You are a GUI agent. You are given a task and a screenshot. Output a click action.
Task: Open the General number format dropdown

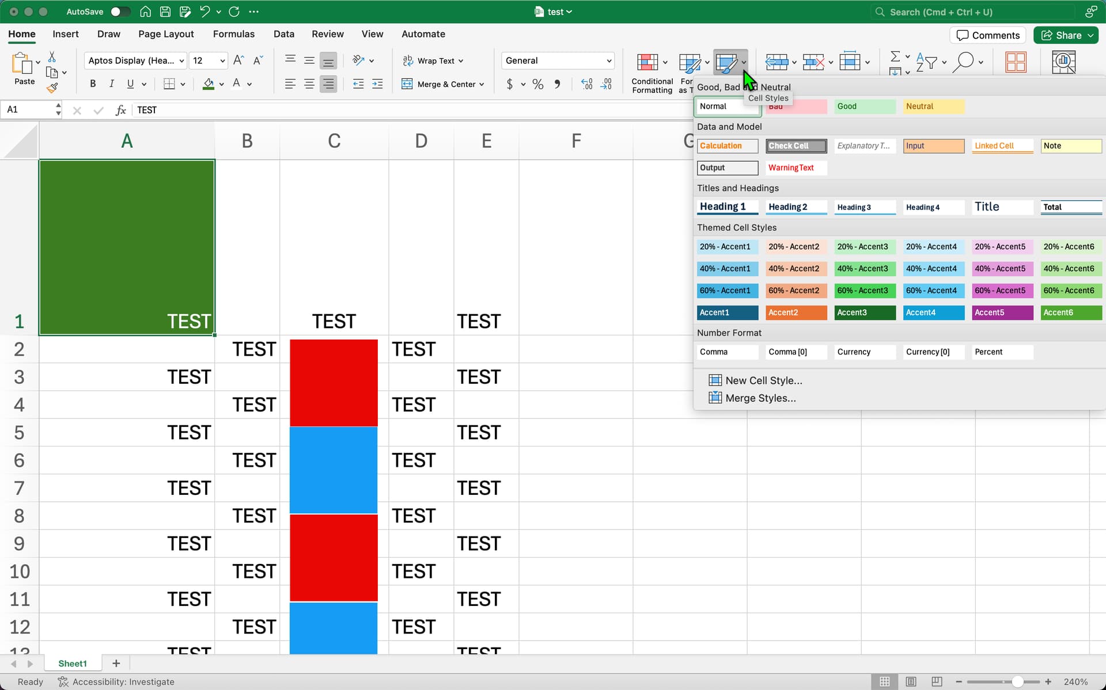tap(609, 60)
